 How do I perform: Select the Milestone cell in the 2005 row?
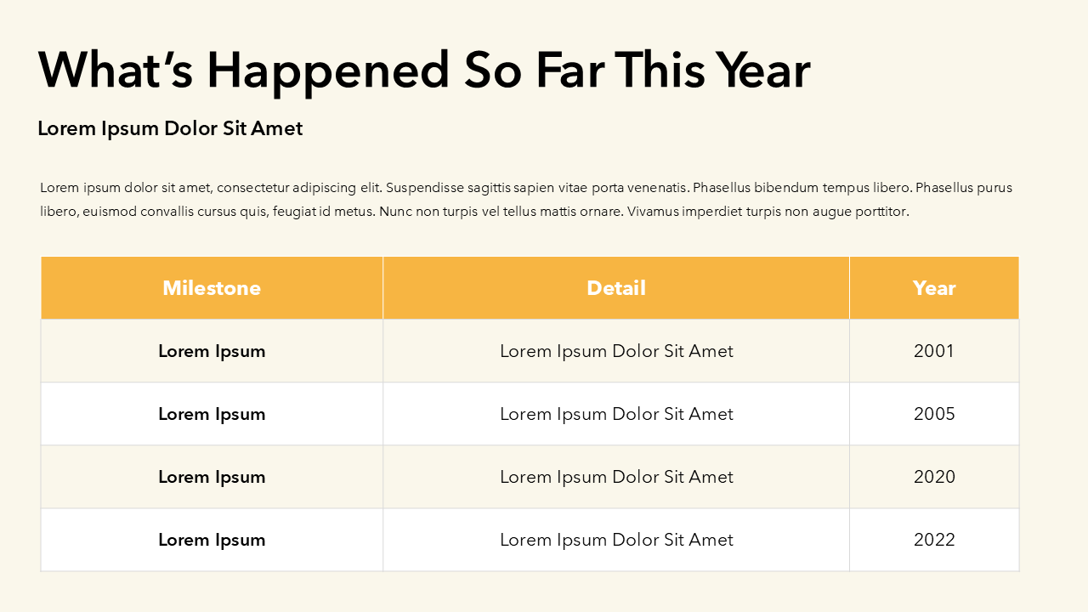coord(212,414)
